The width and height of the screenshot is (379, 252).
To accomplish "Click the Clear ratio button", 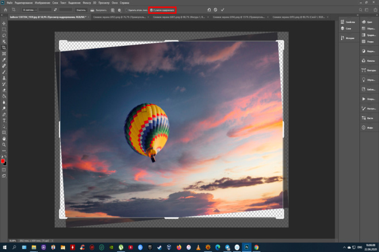I will pos(81,10).
